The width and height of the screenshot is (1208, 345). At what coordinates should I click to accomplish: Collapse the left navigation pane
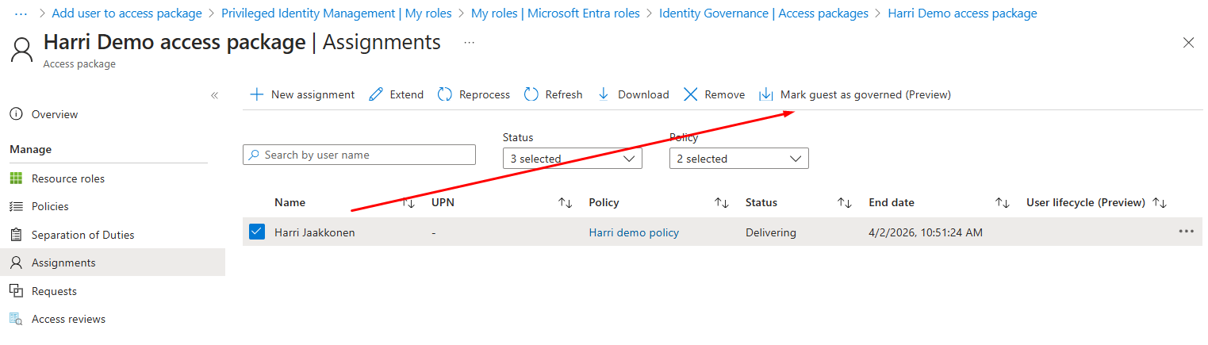pyautogui.click(x=214, y=95)
